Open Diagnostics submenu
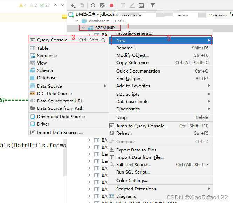Viewport: 233px width, 203px height. [161, 109]
